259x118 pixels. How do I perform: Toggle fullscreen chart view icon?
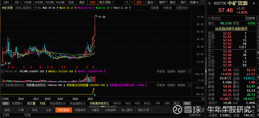click(202, 2)
